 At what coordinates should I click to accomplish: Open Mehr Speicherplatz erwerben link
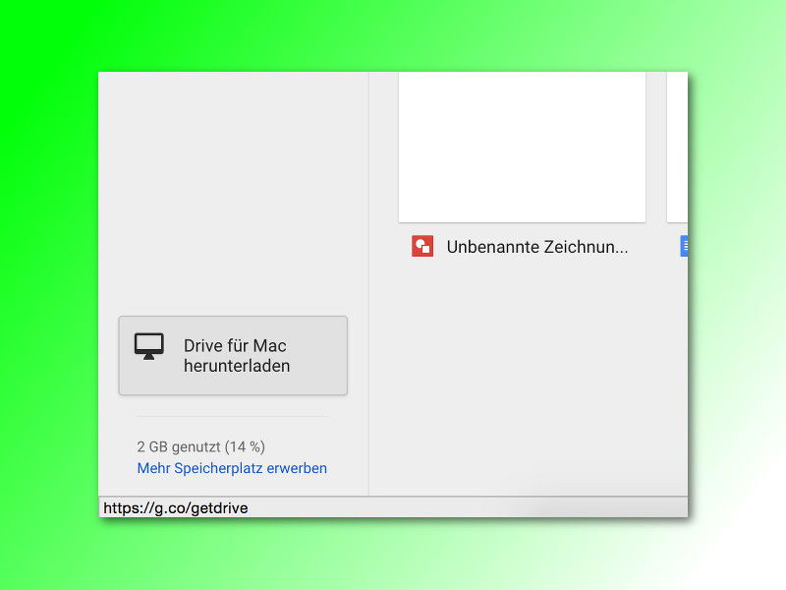click(232, 468)
